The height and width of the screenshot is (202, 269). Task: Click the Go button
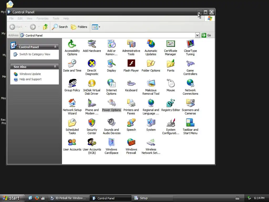click(206, 35)
